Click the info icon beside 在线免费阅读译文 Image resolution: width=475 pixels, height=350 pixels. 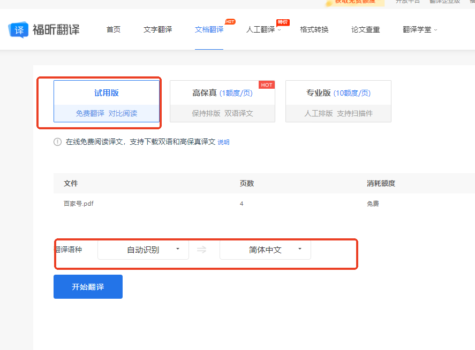(57, 142)
